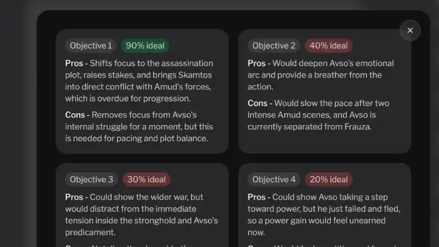439x247 pixels.
Task: Select the Objective 3 label
Action: [91, 179]
